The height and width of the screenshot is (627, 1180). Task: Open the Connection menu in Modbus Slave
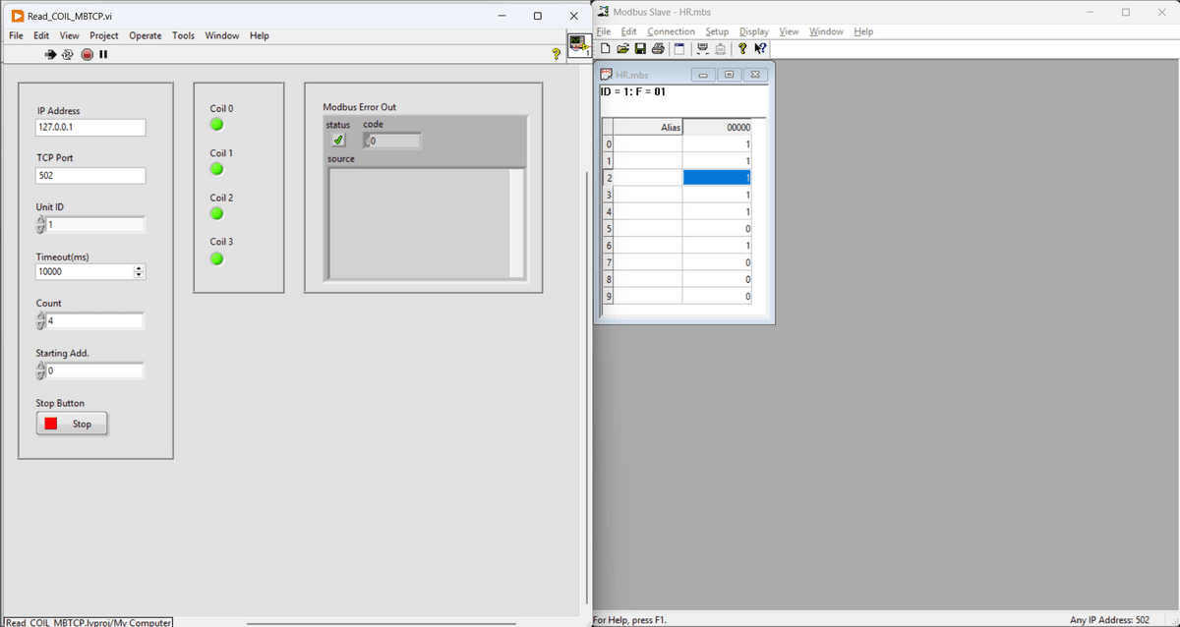coord(671,31)
